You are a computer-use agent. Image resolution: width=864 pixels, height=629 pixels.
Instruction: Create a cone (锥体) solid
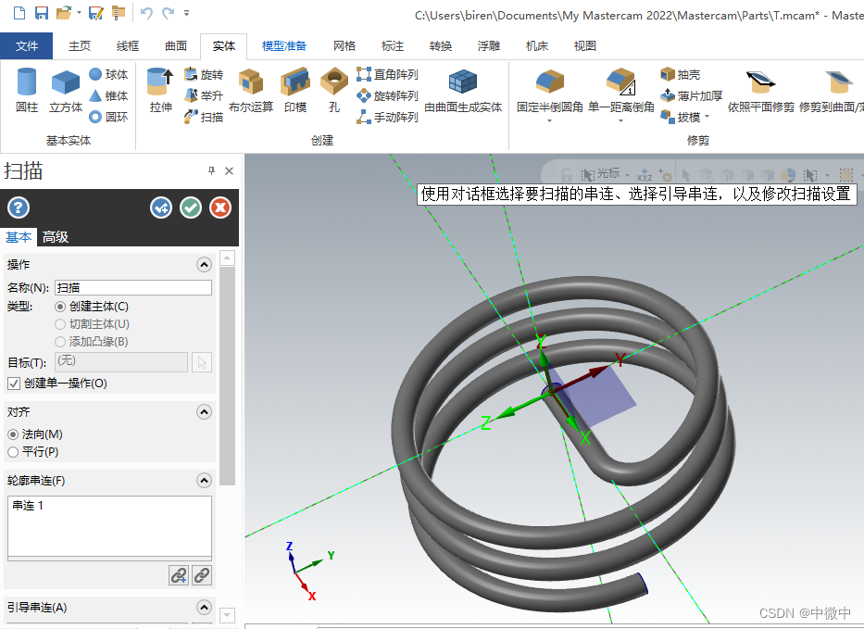click(x=108, y=95)
